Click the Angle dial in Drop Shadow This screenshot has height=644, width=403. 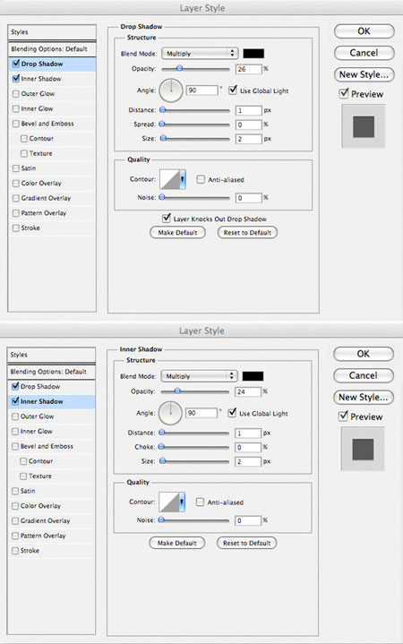(x=171, y=90)
